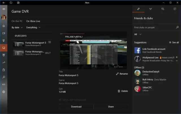Open the Store bag icon
The image size is (181, 114).
click(x=4, y=70)
